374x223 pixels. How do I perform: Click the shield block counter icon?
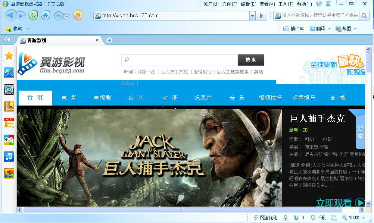(296, 217)
